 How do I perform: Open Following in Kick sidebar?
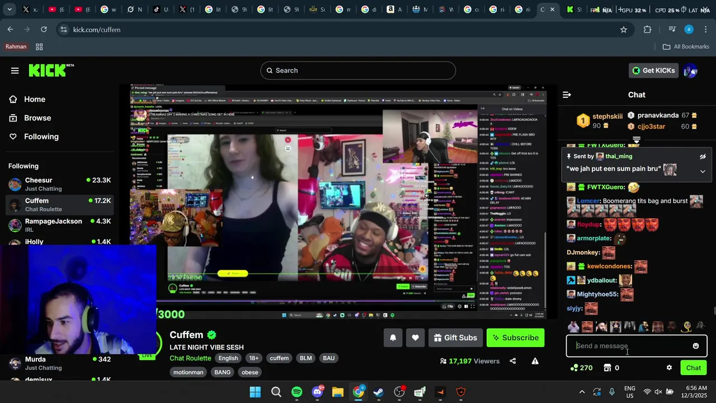(x=34, y=137)
